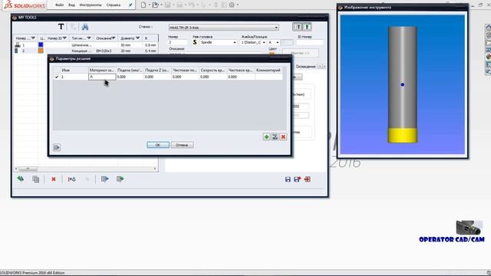Open SolidWorks options gear icon

pos(232,5)
